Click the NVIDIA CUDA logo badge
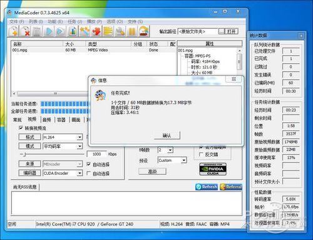Image resolution: width=313 pixels, height=240 pixels. coord(213,169)
